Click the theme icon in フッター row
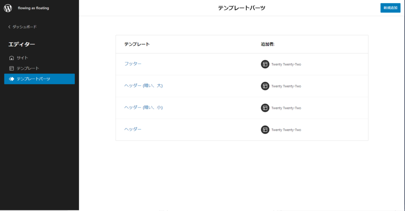 pyautogui.click(x=265, y=64)
